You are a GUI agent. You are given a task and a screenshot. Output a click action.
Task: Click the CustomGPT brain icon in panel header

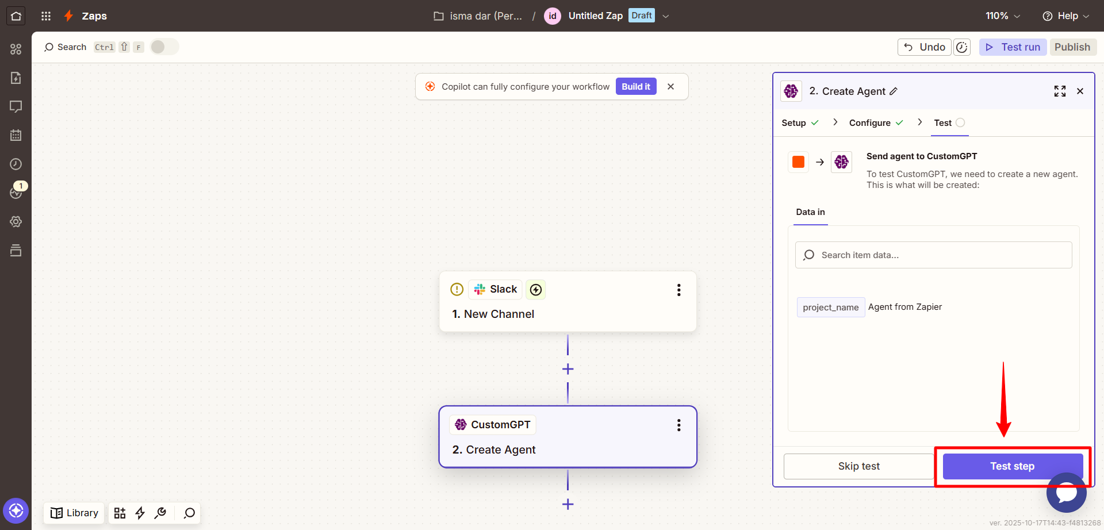click(x=791, y=91)
